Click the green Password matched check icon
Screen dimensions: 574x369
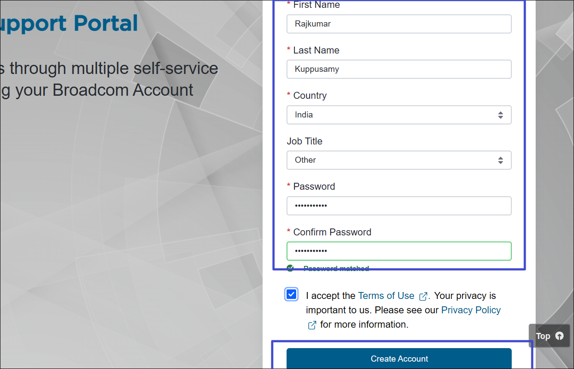tap(290, 268)
